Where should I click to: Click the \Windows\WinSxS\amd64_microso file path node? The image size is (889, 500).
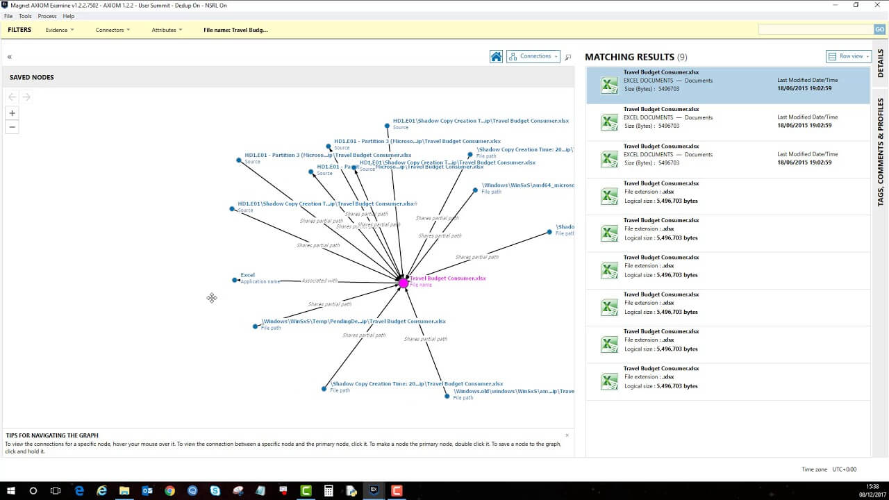click(x=475, y=190)
